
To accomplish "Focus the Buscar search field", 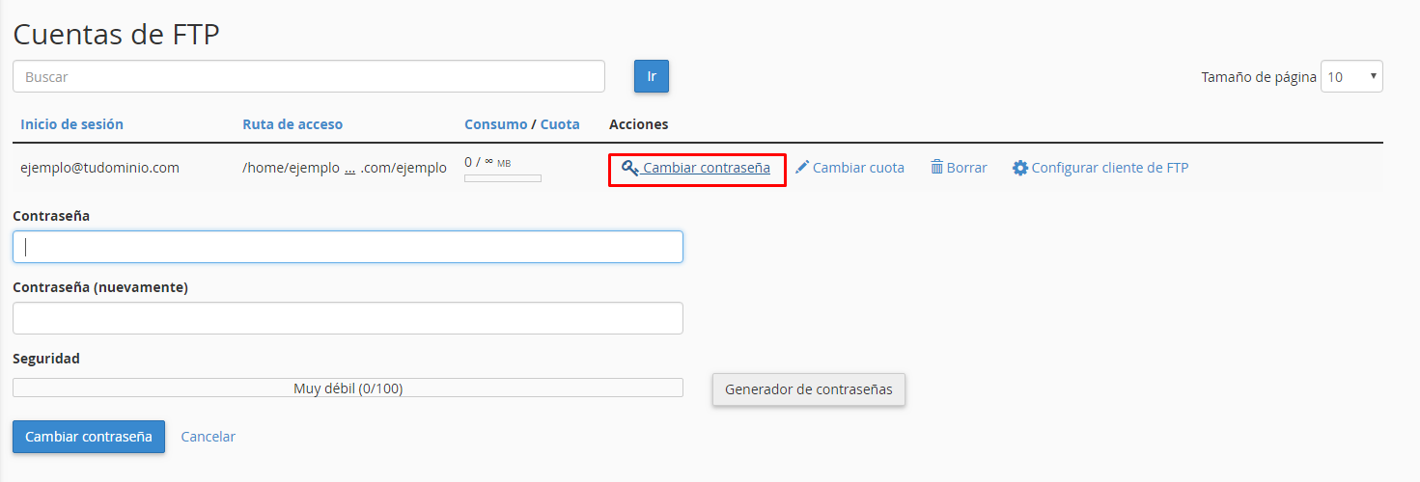I will (308, 76).
